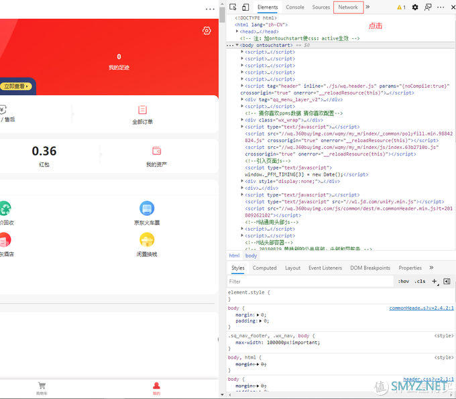This screenshot has height=399, width=456.
Task: Open 我的足迹 footprint count
Action: pyautogui.click(x=119, y=62)
